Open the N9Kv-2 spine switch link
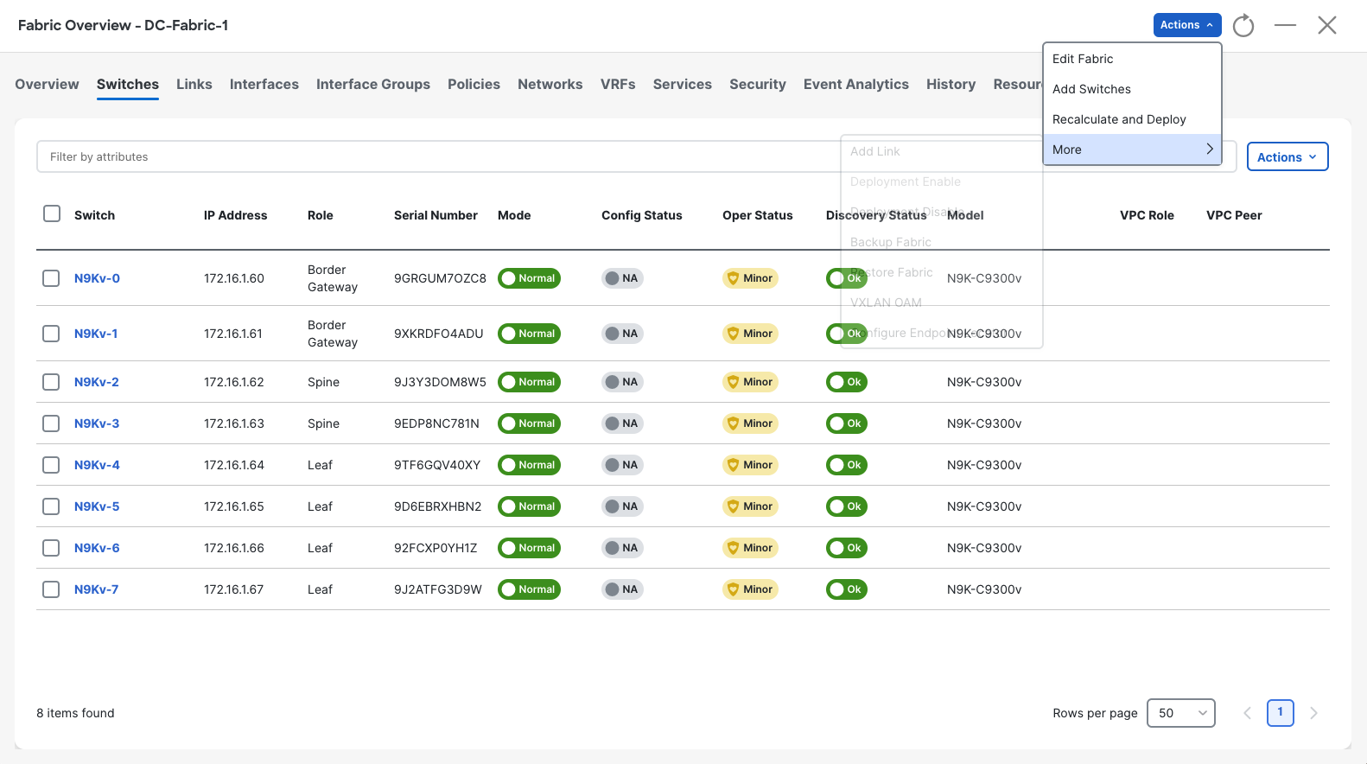 point(97,382)
